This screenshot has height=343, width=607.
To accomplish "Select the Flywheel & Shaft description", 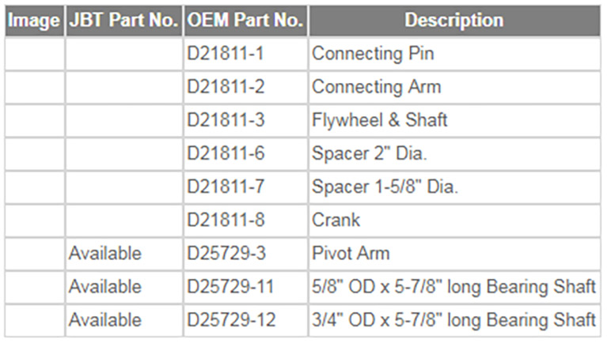I will point(380,121).
